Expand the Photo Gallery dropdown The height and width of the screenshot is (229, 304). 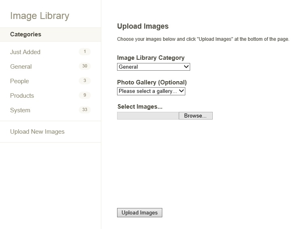click(151, 91)
